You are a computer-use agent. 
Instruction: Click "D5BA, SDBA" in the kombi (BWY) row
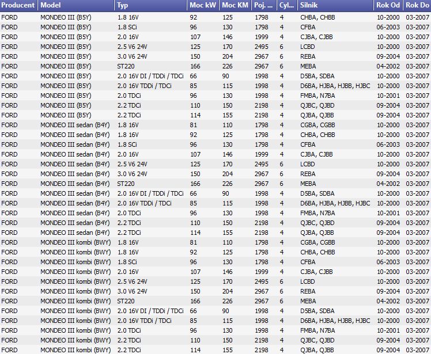coord(317,311)
